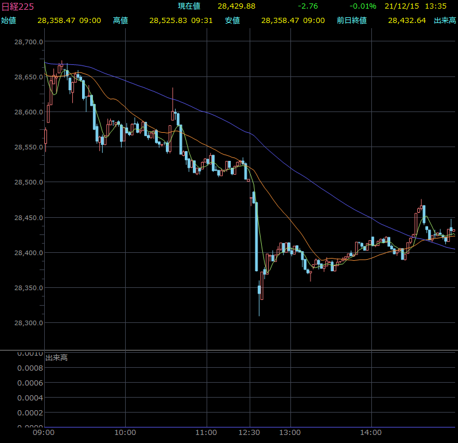Click the 28,400.0 price axis label
The image size is (458, 443).
[29, 253]
